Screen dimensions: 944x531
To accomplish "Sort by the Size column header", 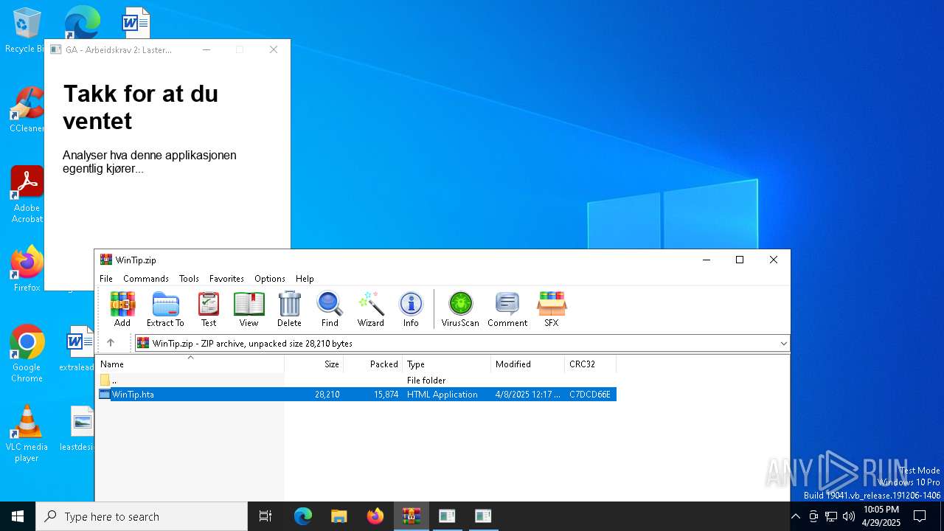I will click(x=314, y=364).
